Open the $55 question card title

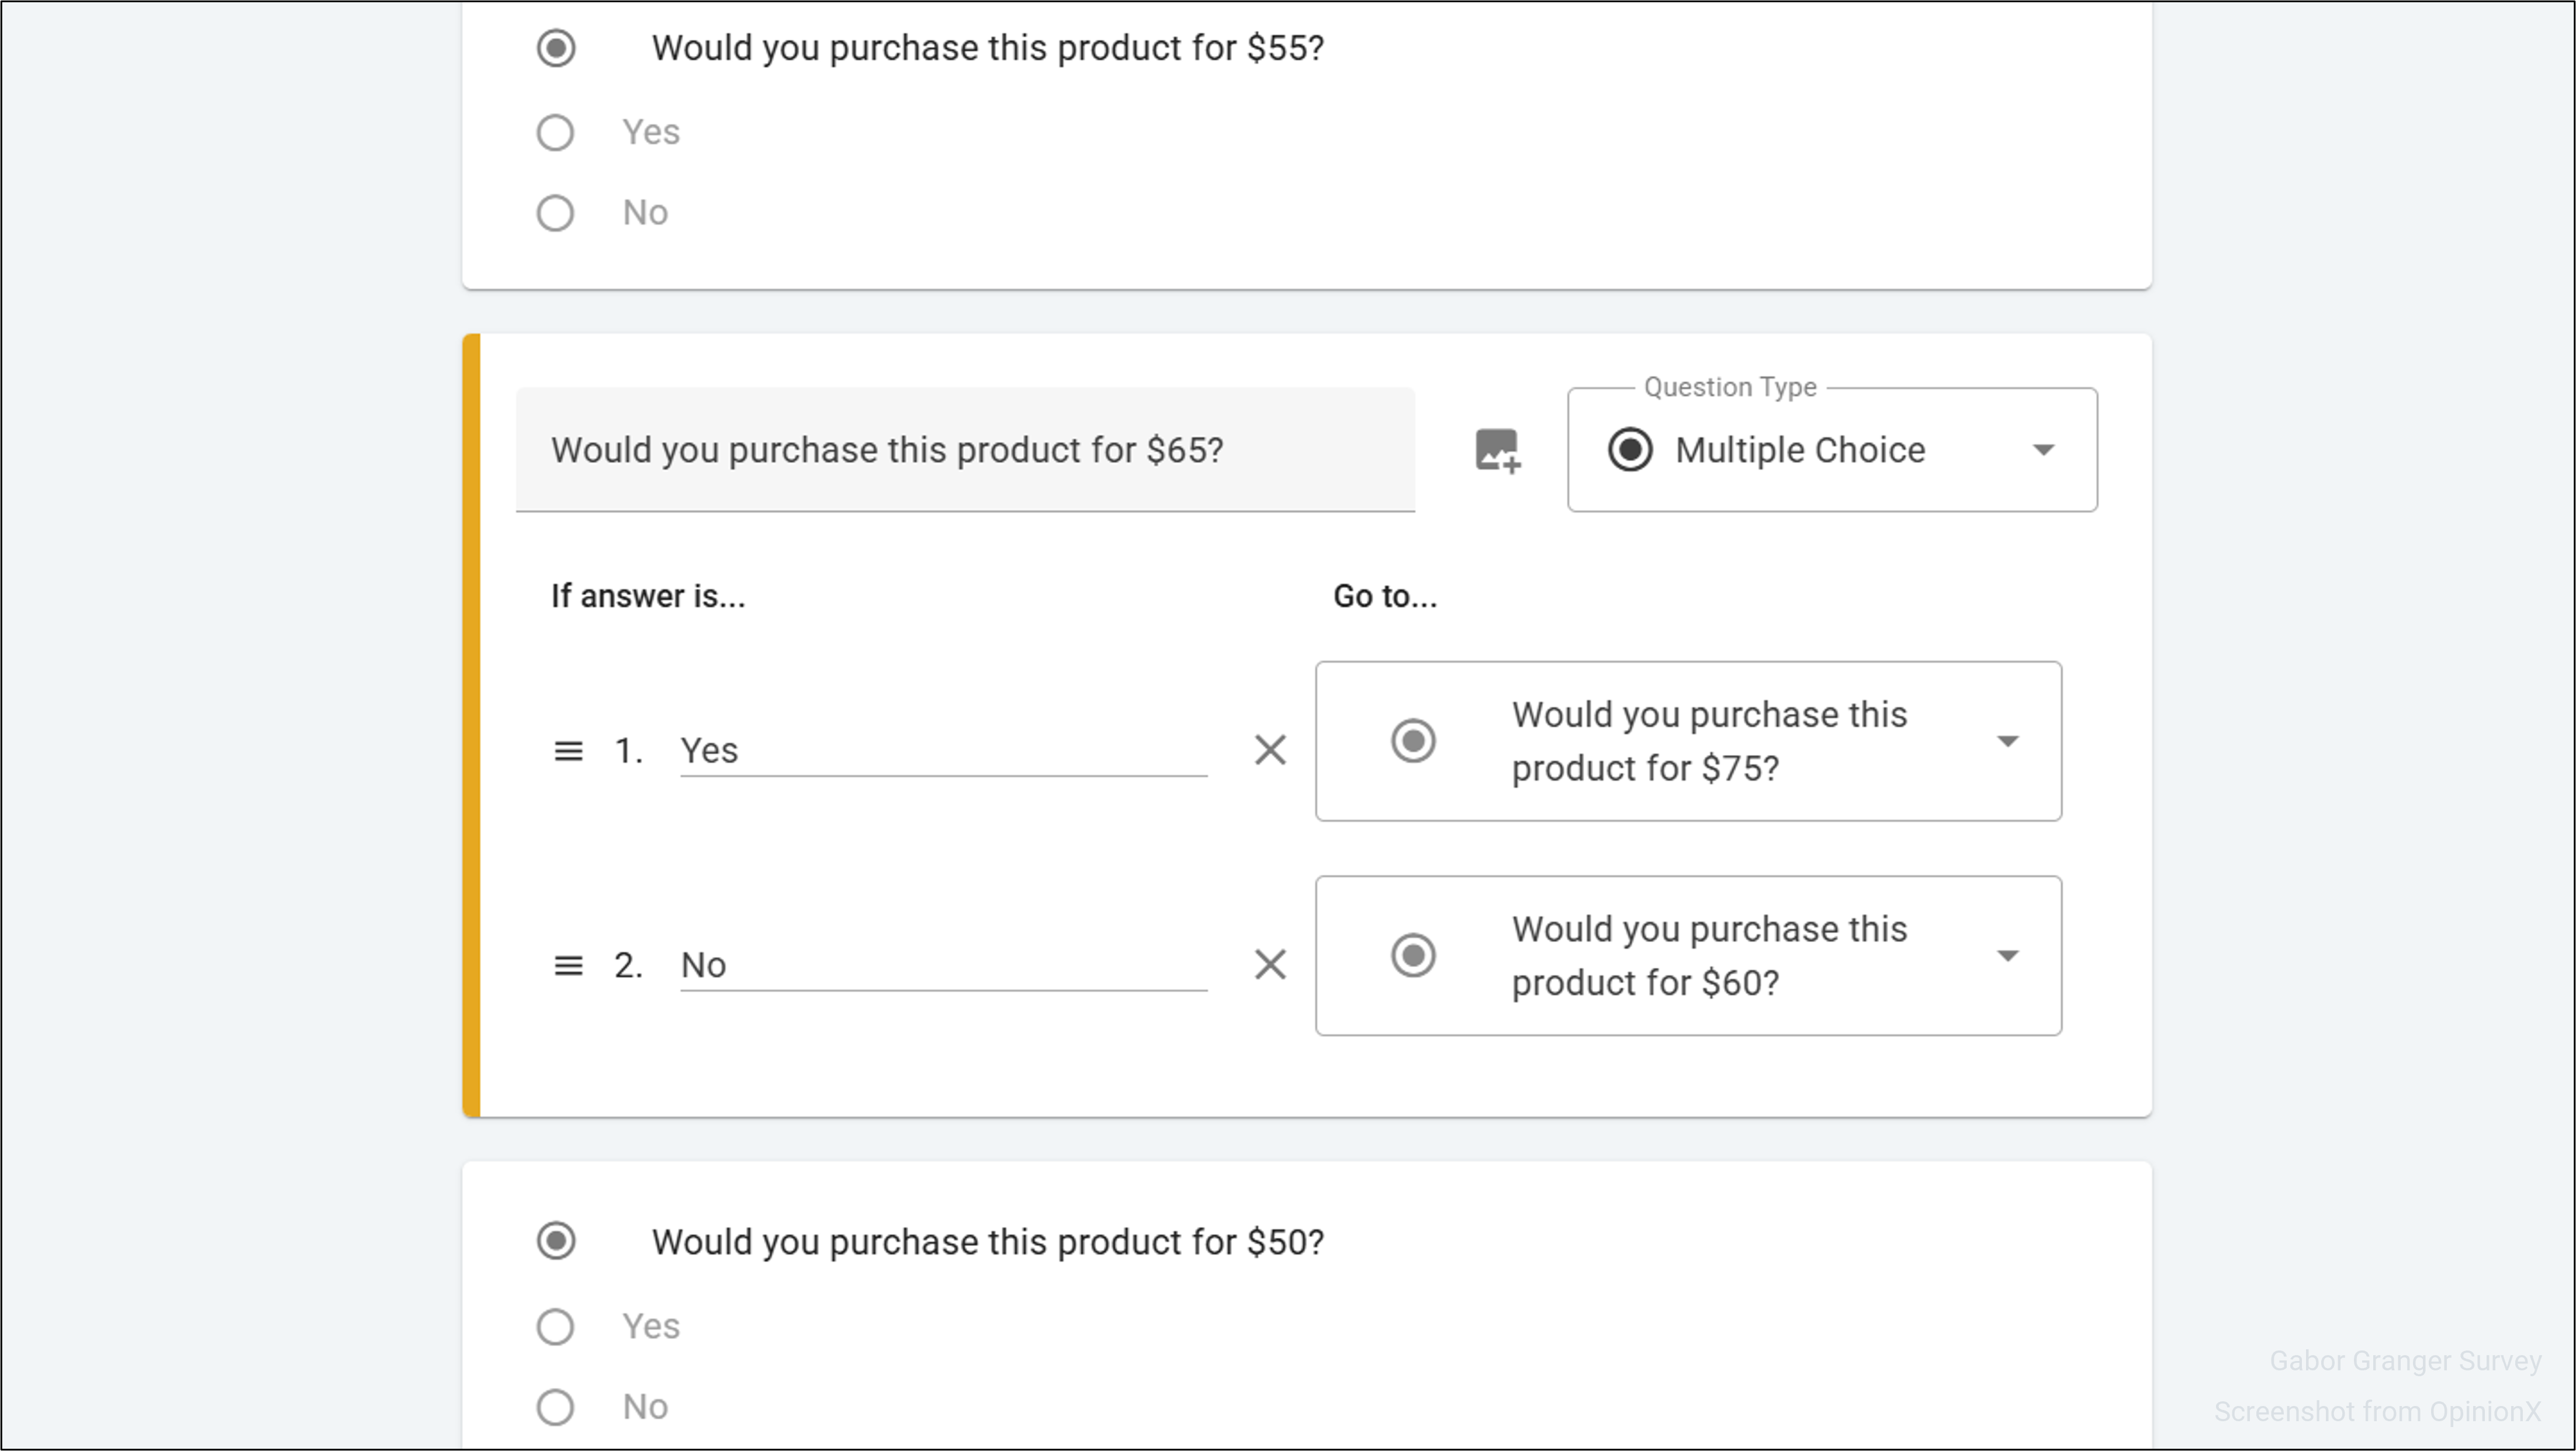click(987, 48)
